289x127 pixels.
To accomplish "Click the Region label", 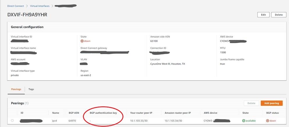I will (84, 71).
